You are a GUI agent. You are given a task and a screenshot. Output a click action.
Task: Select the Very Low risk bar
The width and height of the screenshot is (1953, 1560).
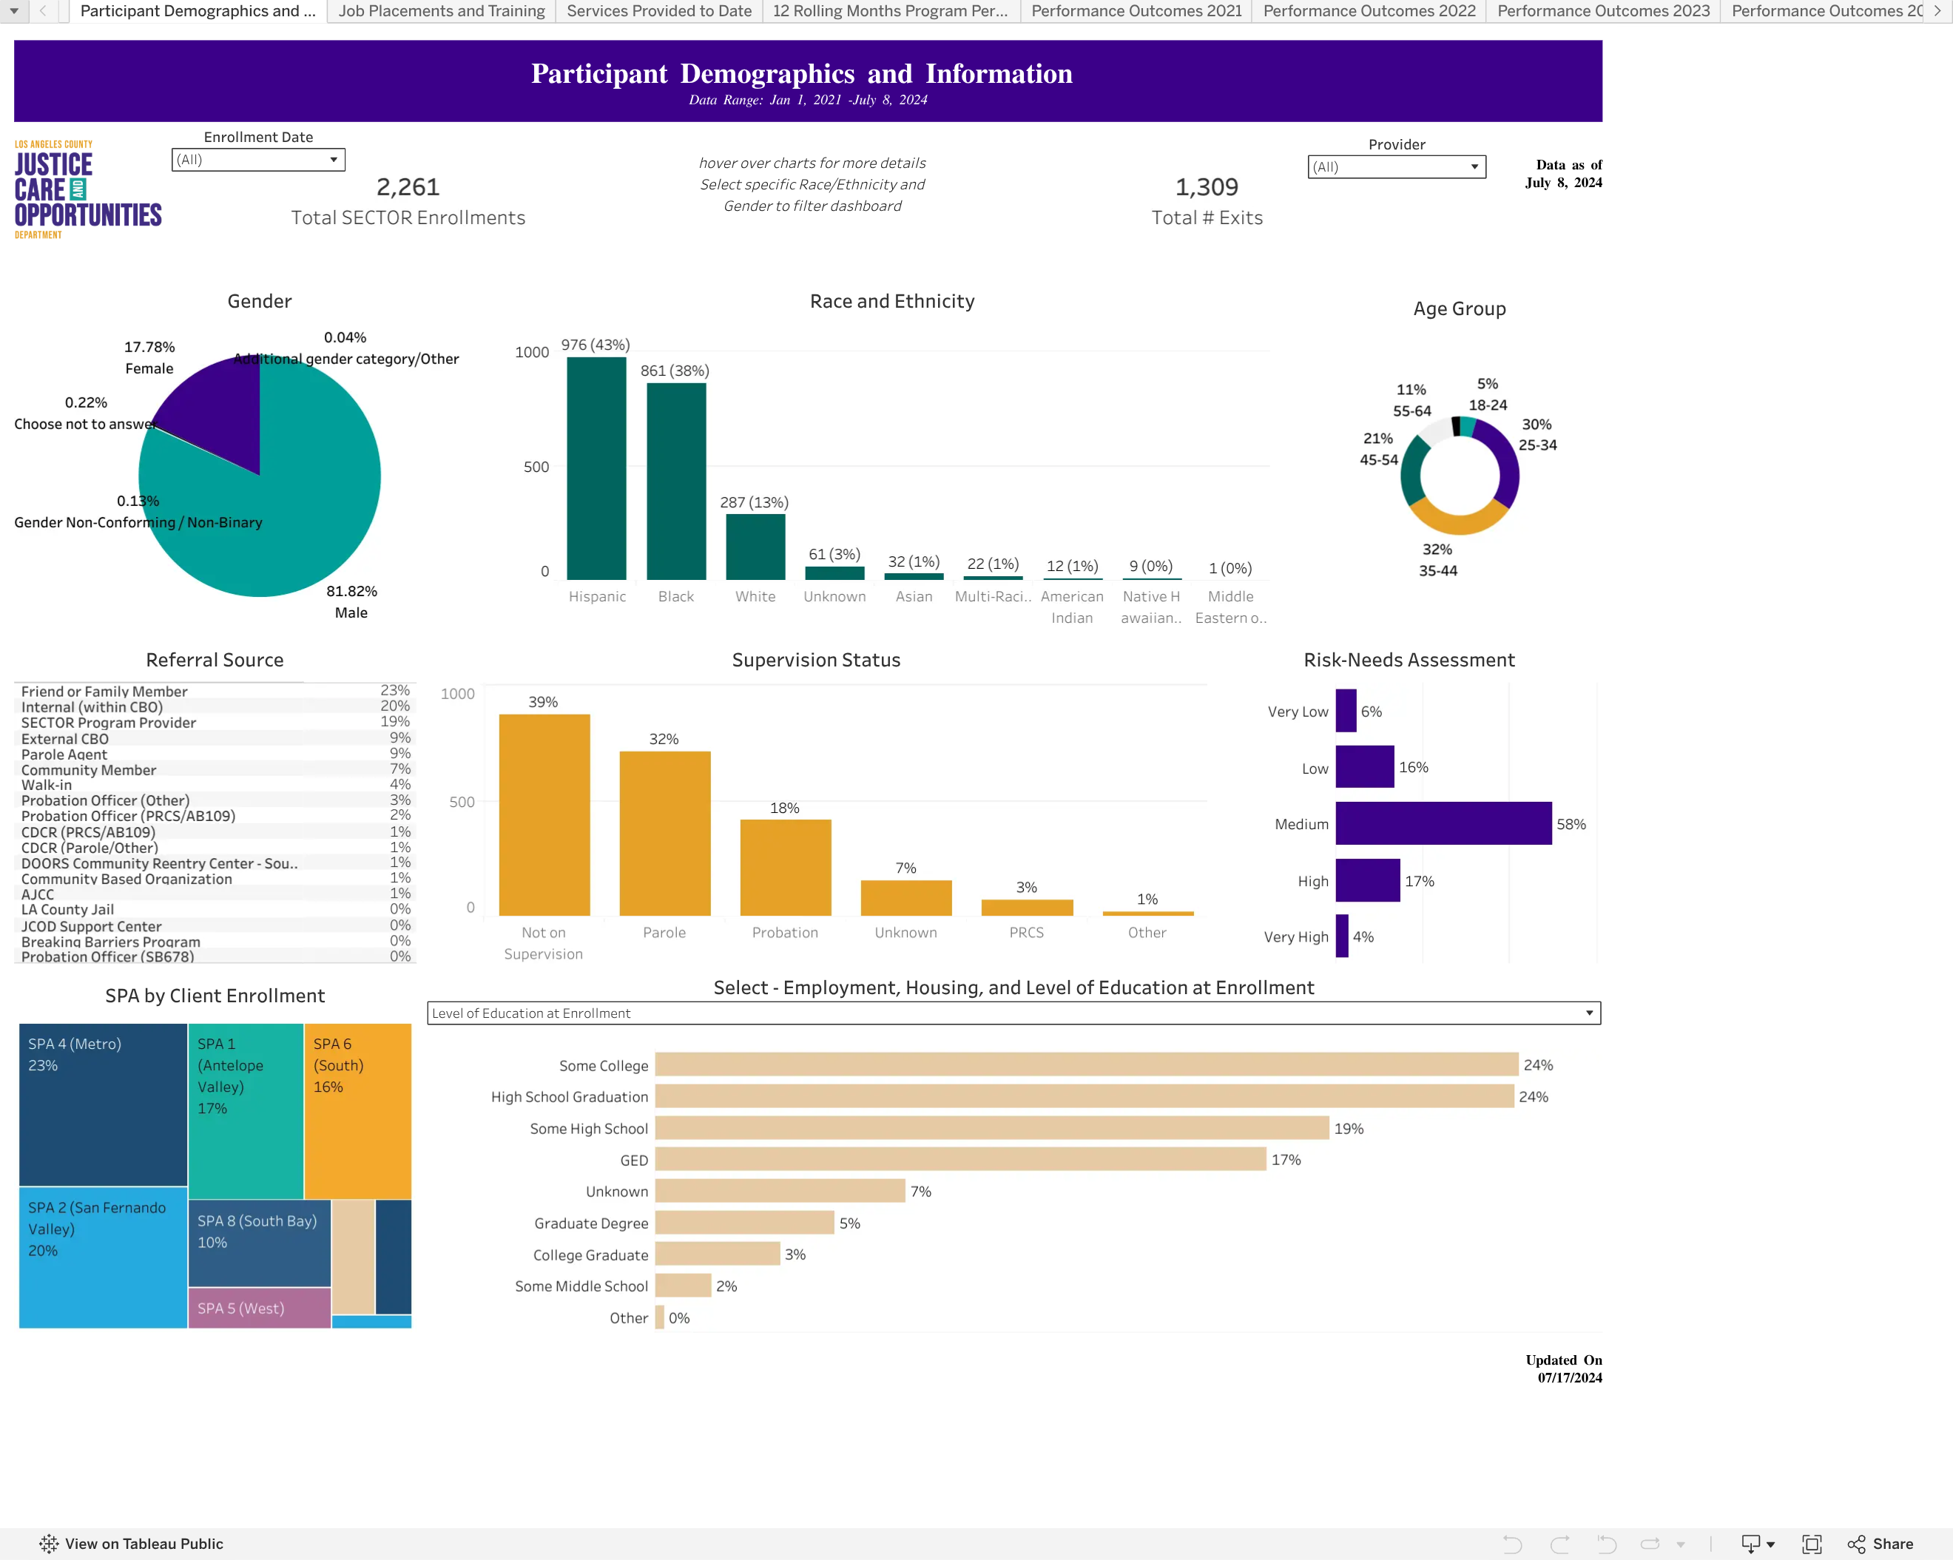coord(1346,711)
